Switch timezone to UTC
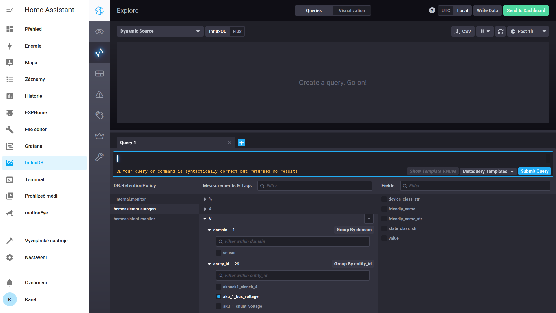The width and height of the screenshot is (556, 313). click(x=446, y=10)
